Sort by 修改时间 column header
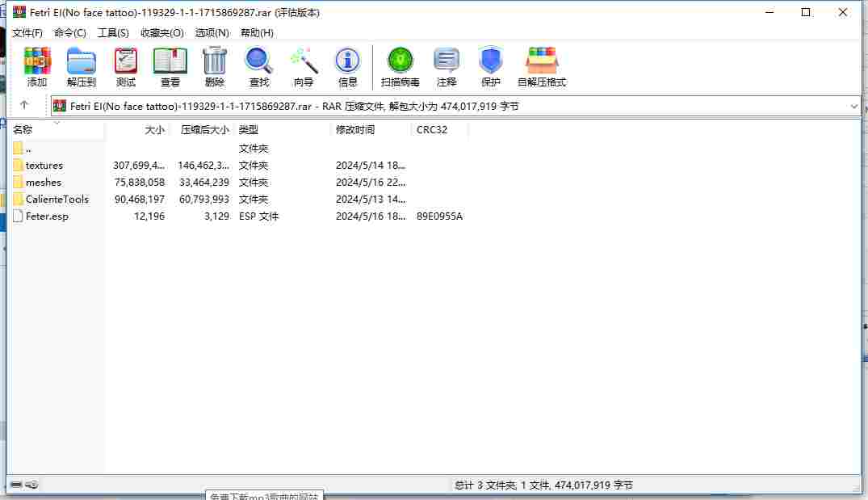868x500 pixels. click(x=355, y=129)
